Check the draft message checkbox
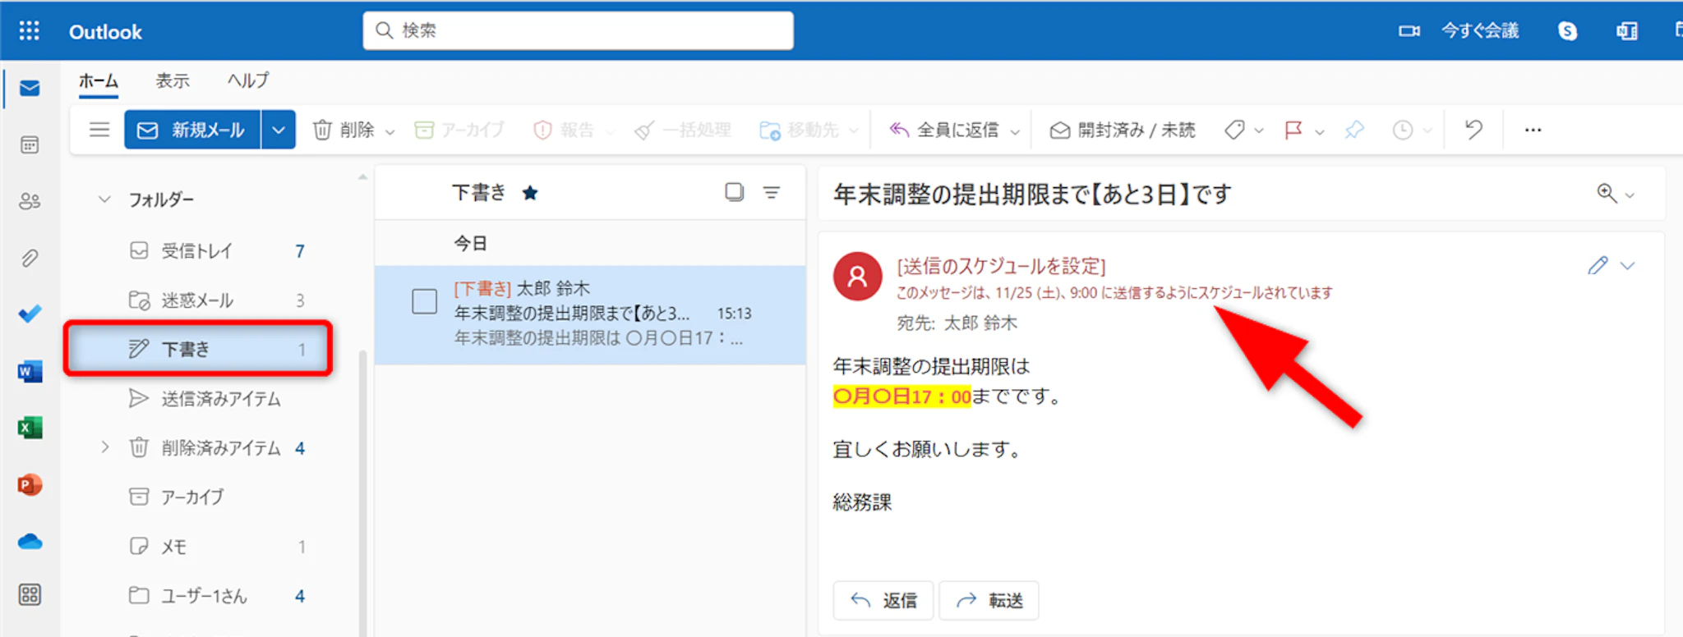Screen dimensions: 1683x637 [x=424, y=301]
